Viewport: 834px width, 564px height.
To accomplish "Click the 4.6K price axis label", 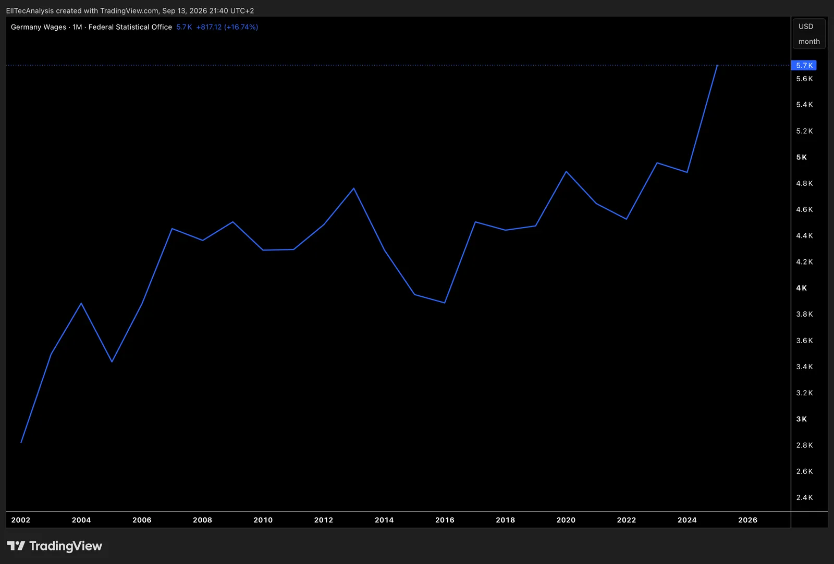I will point(804,210).
